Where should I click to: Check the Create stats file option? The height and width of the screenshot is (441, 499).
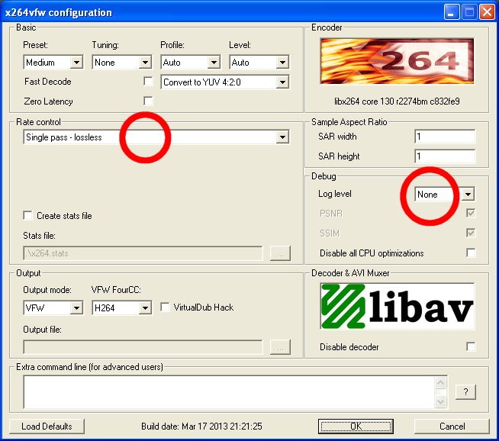coord(28,216)
